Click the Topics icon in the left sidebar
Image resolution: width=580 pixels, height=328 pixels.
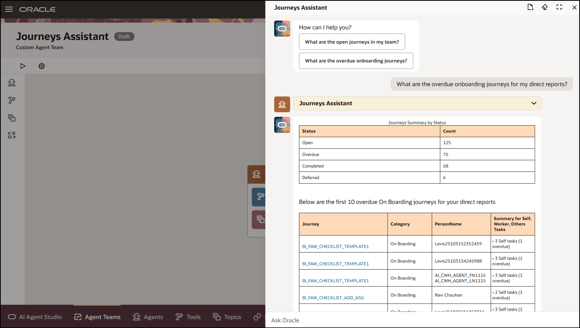[x=12, y=118]
